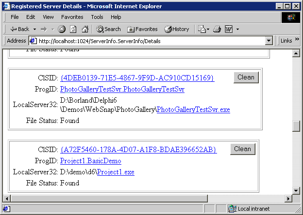Click the page icon in the Address bar
Screen dimensions: 303x215
[33, 41]
